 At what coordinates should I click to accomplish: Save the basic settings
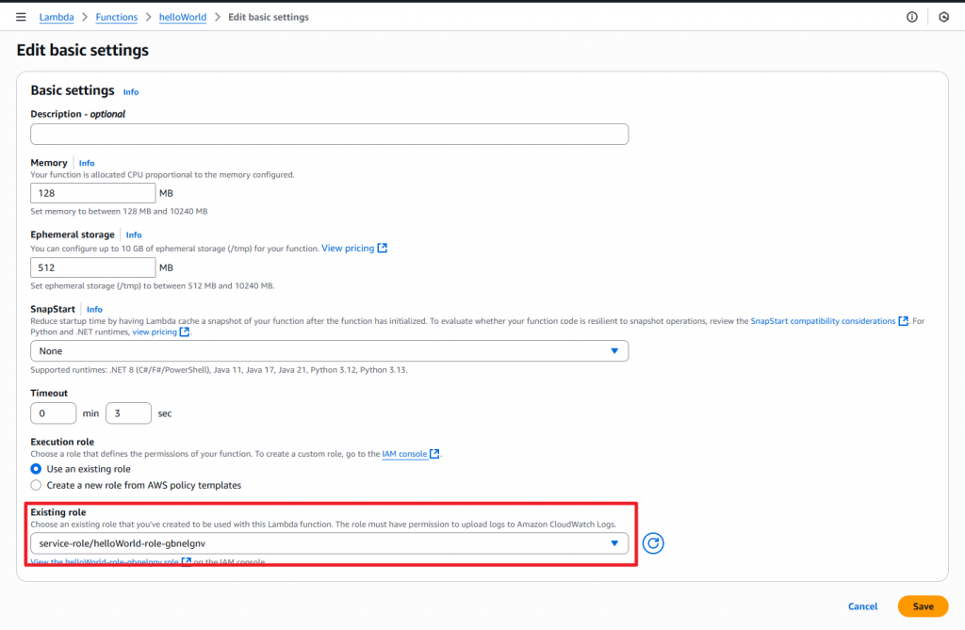tap(923, 606)
